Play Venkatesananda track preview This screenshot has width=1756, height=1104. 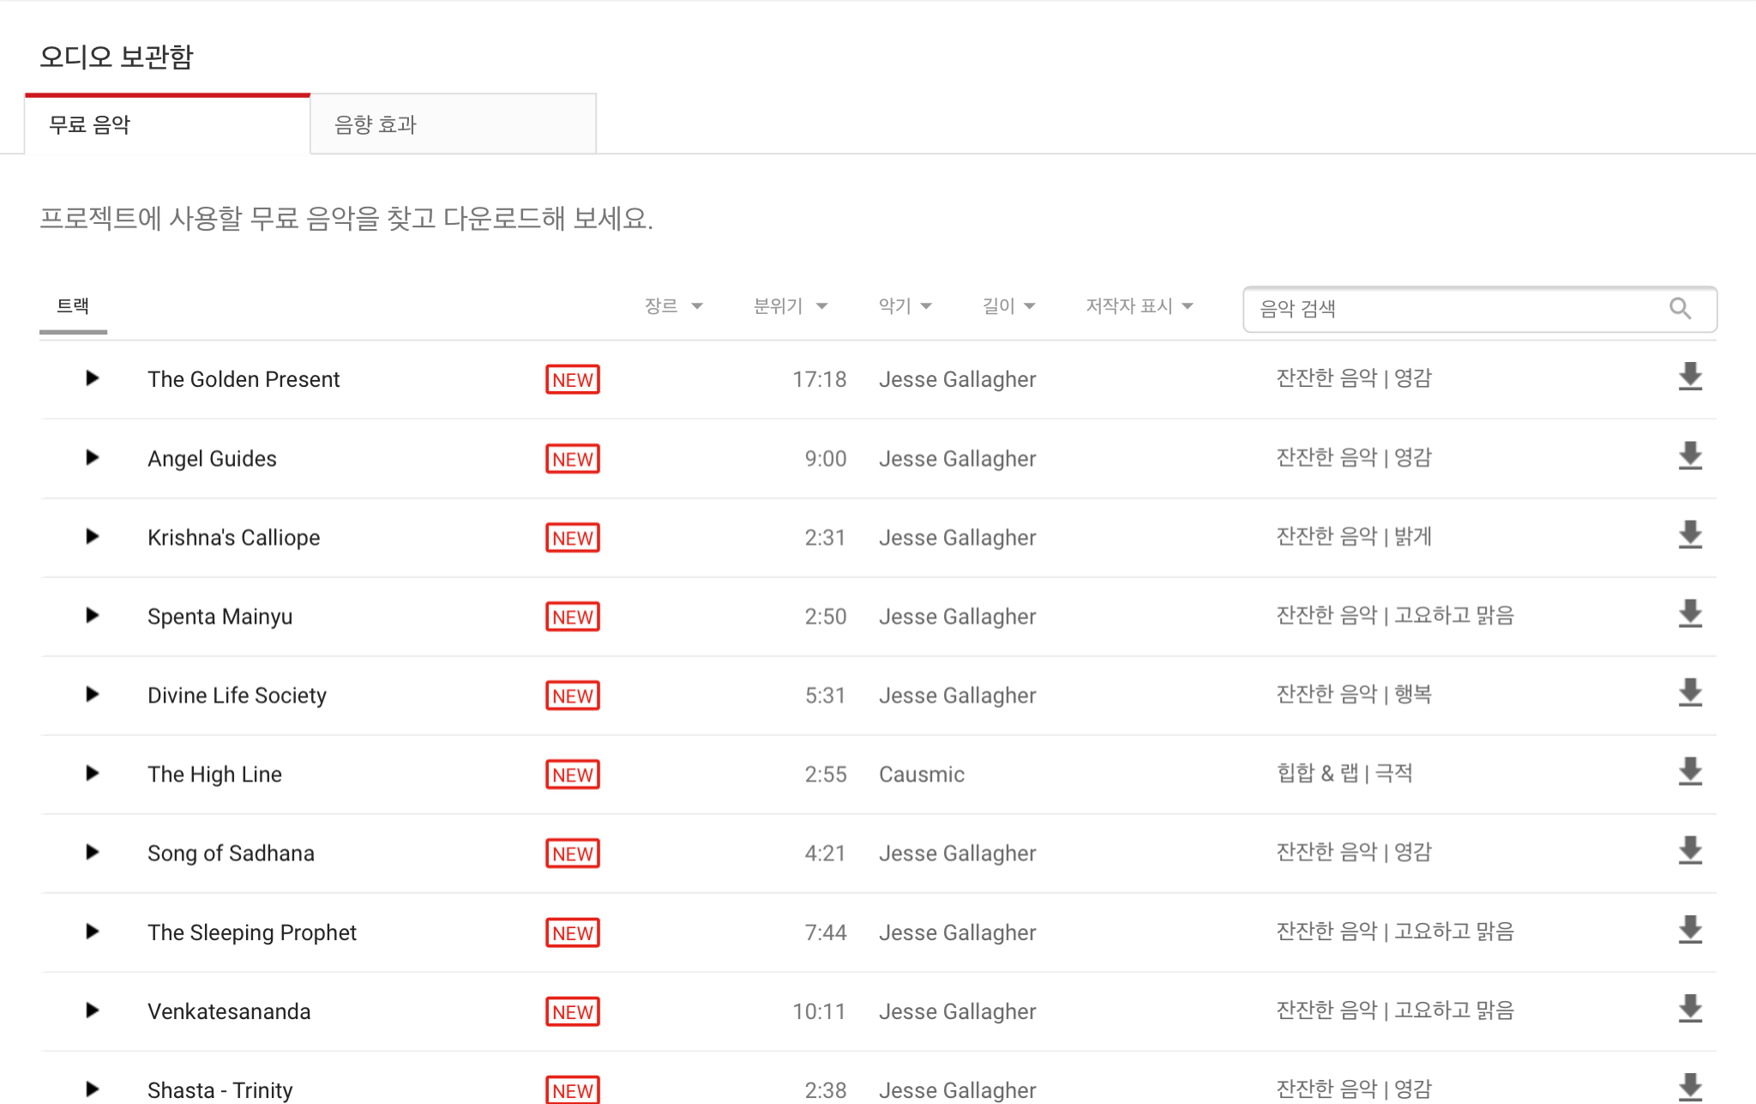click(93, 1010)
